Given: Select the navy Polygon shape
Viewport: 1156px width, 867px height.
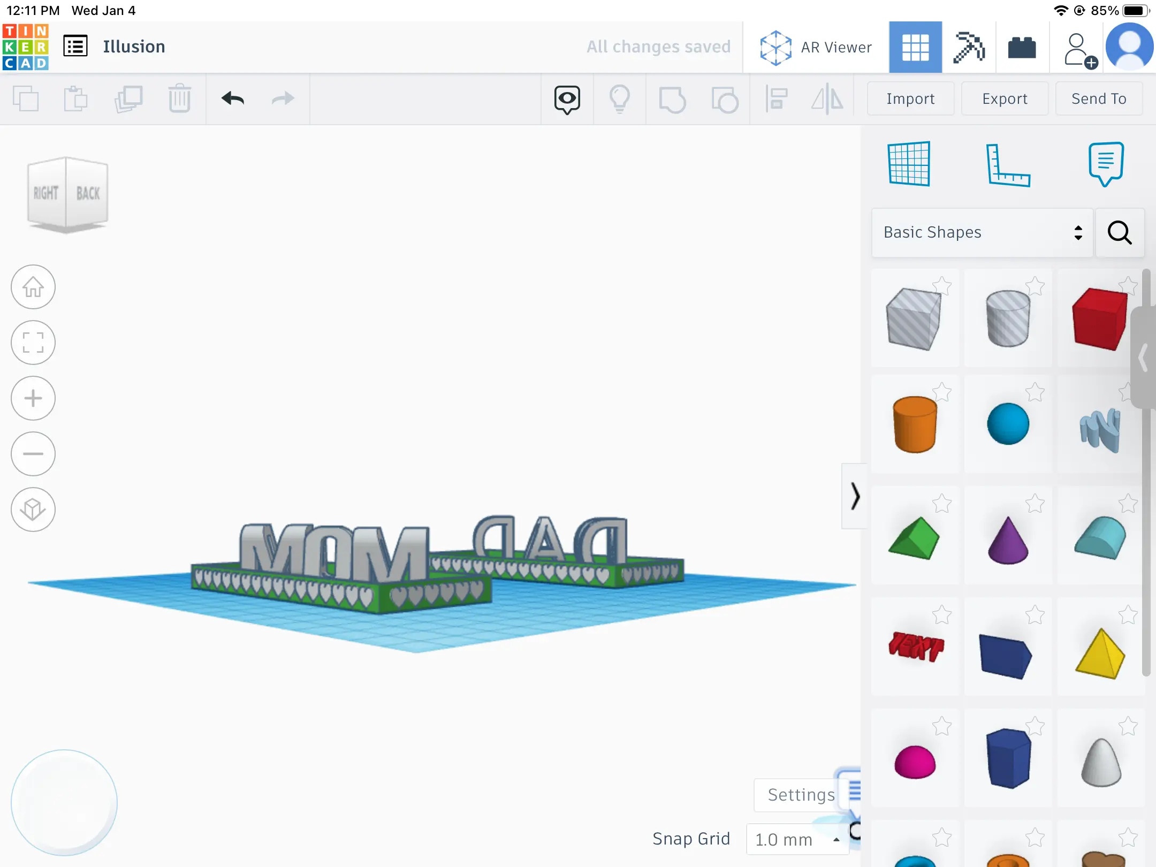Looking at the screenshot, I should click(1008, 759).
